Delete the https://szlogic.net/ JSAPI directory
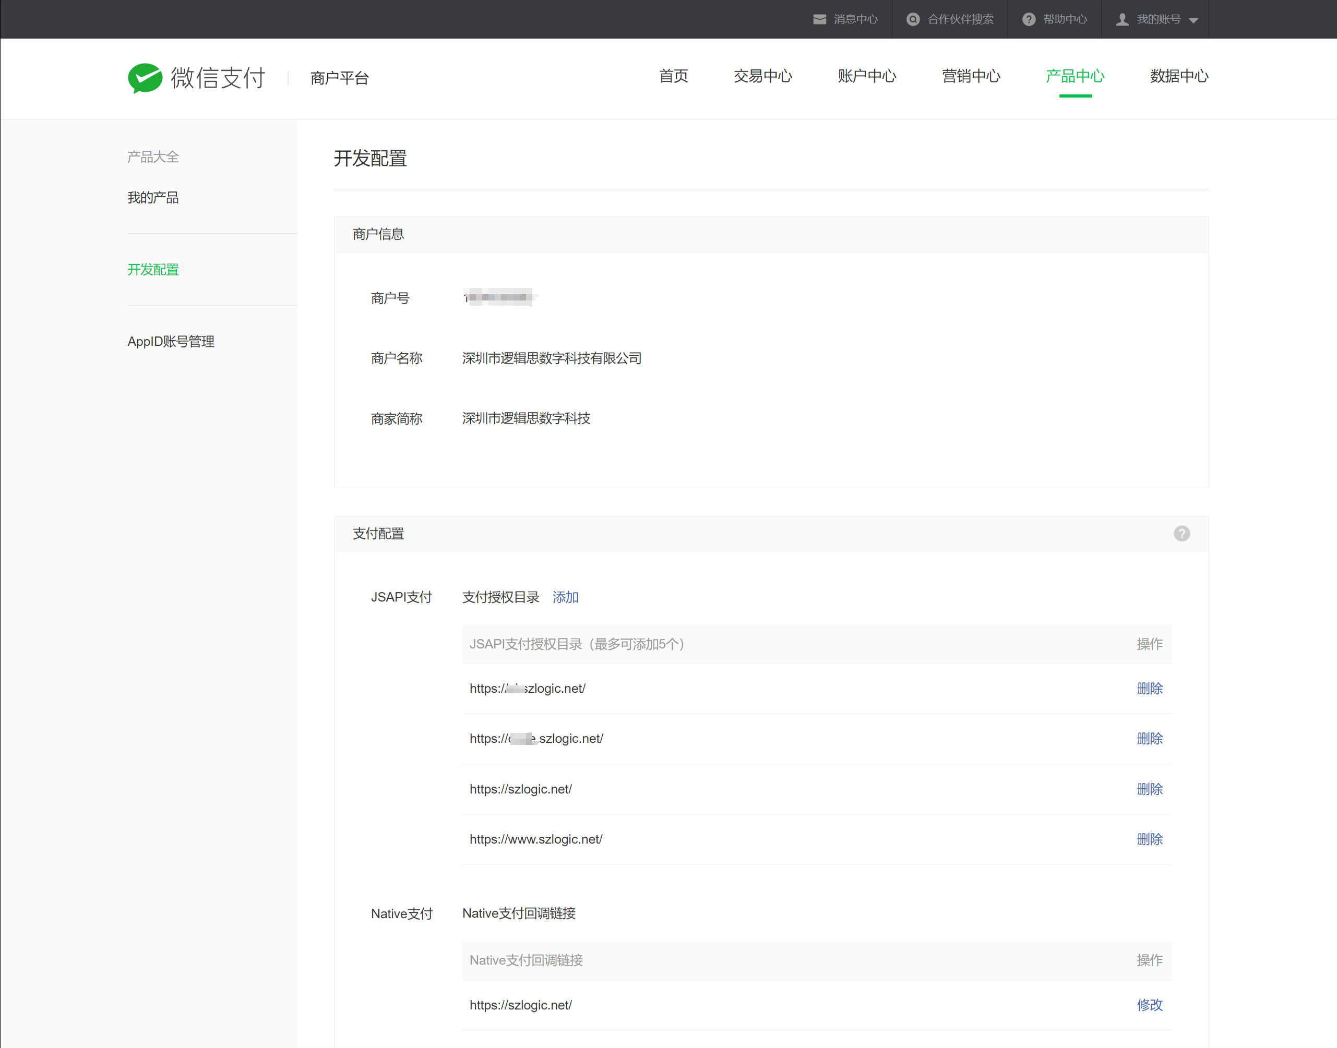 point(1150,789)
